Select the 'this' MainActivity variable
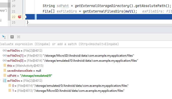Viewport: 172px width, 99px height. (25, 66)
